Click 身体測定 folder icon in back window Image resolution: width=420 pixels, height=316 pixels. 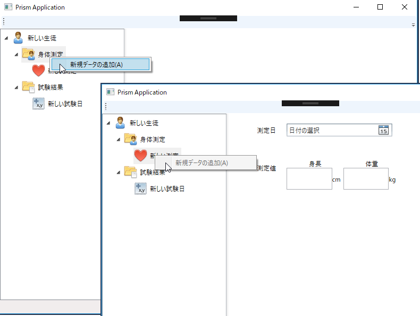click(28, 54)
